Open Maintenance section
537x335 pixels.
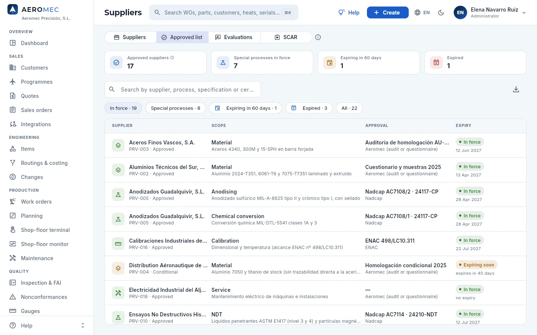(47, 258)
